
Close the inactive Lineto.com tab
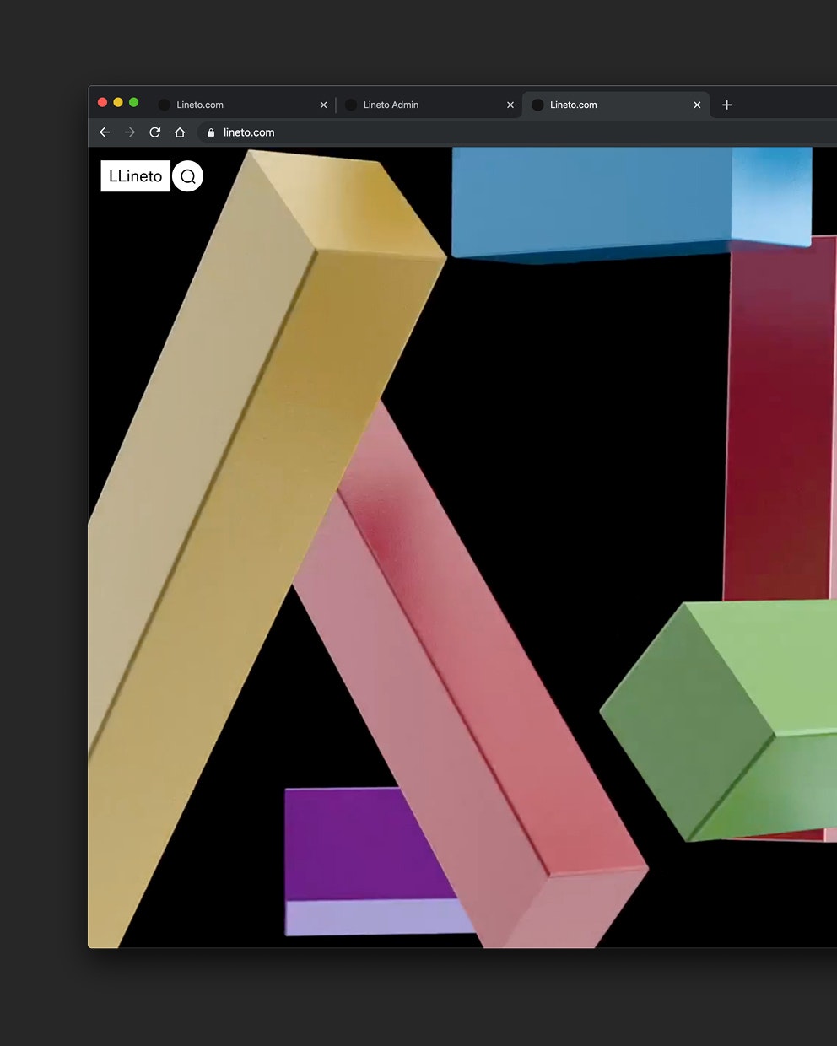click(323, 105)
